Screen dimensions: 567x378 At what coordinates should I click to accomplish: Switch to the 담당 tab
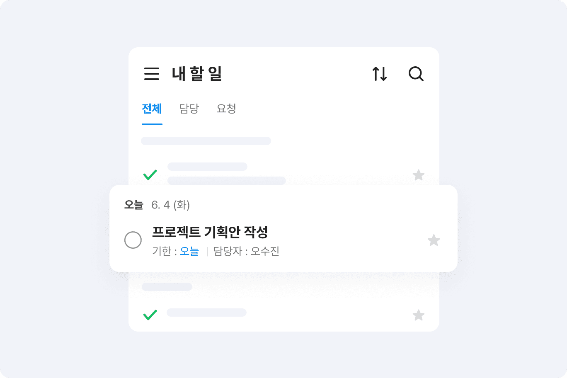pos(189,109)
